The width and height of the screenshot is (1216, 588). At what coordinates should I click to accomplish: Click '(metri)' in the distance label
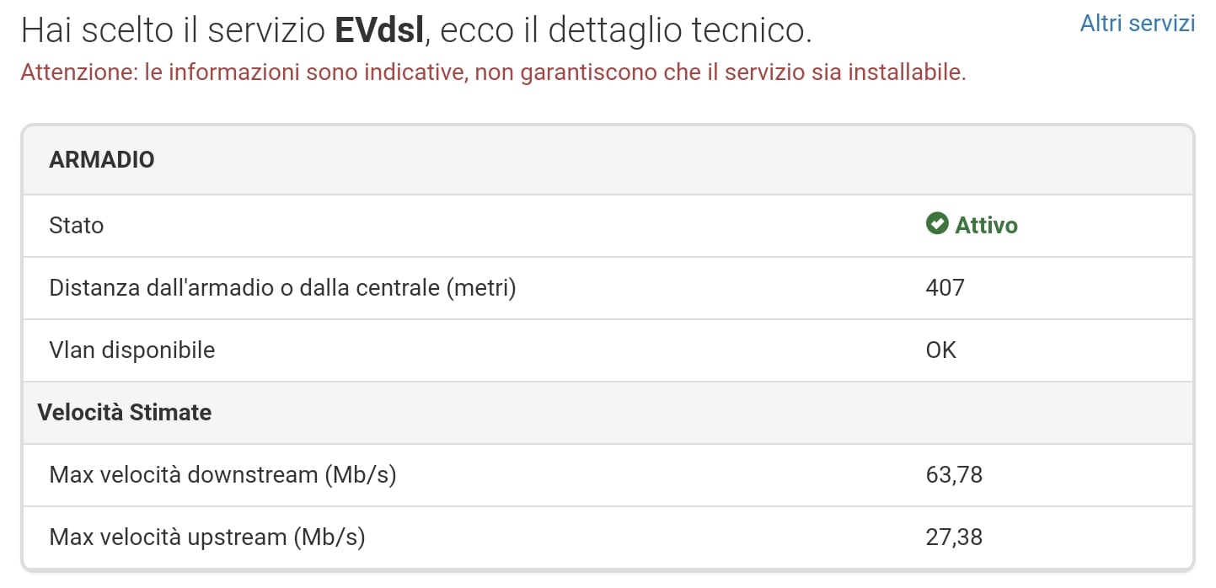coord(480,288)
